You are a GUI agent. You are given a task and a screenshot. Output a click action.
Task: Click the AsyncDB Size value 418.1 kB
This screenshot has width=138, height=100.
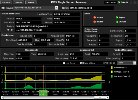click(72, 36)
